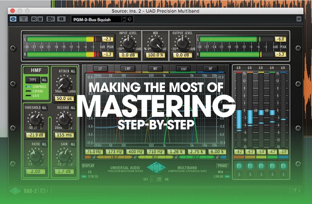Image resolution: width=312 pixels, height=204 pixels.
Task: Click the ALL button beside THRESHOLD
Action: pos(44,108)
